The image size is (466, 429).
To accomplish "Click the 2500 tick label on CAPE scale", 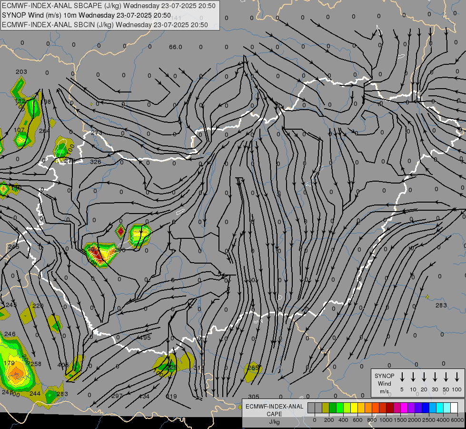I will (429, 420).
